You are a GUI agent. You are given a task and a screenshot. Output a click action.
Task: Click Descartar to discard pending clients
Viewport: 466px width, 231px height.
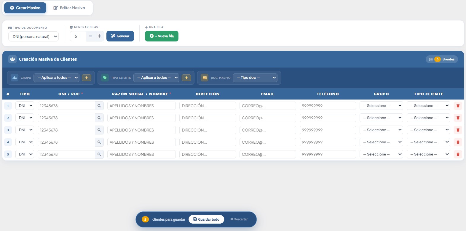click(x=239, y=219)
